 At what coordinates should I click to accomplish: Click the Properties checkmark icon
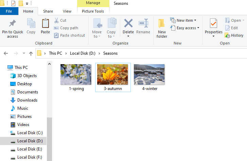[214, 23]
